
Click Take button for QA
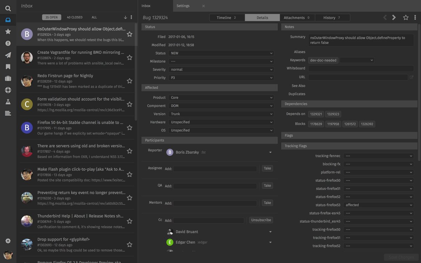click(x=267, y=186)
